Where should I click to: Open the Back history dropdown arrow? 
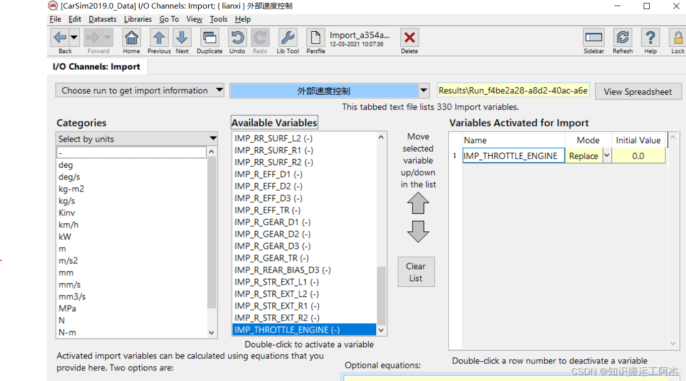(x=74, y=37)
